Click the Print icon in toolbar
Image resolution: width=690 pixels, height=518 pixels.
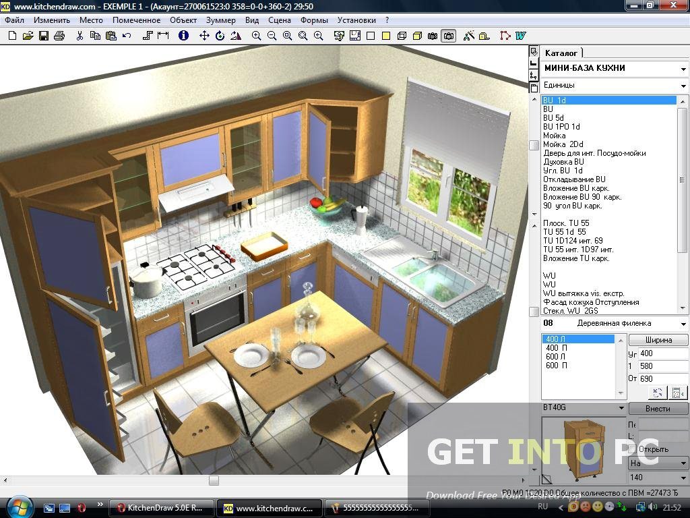pos(59,35)
